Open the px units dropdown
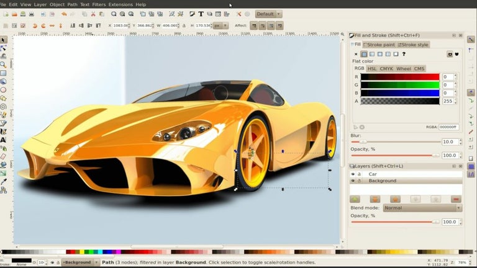 point(221,26)
